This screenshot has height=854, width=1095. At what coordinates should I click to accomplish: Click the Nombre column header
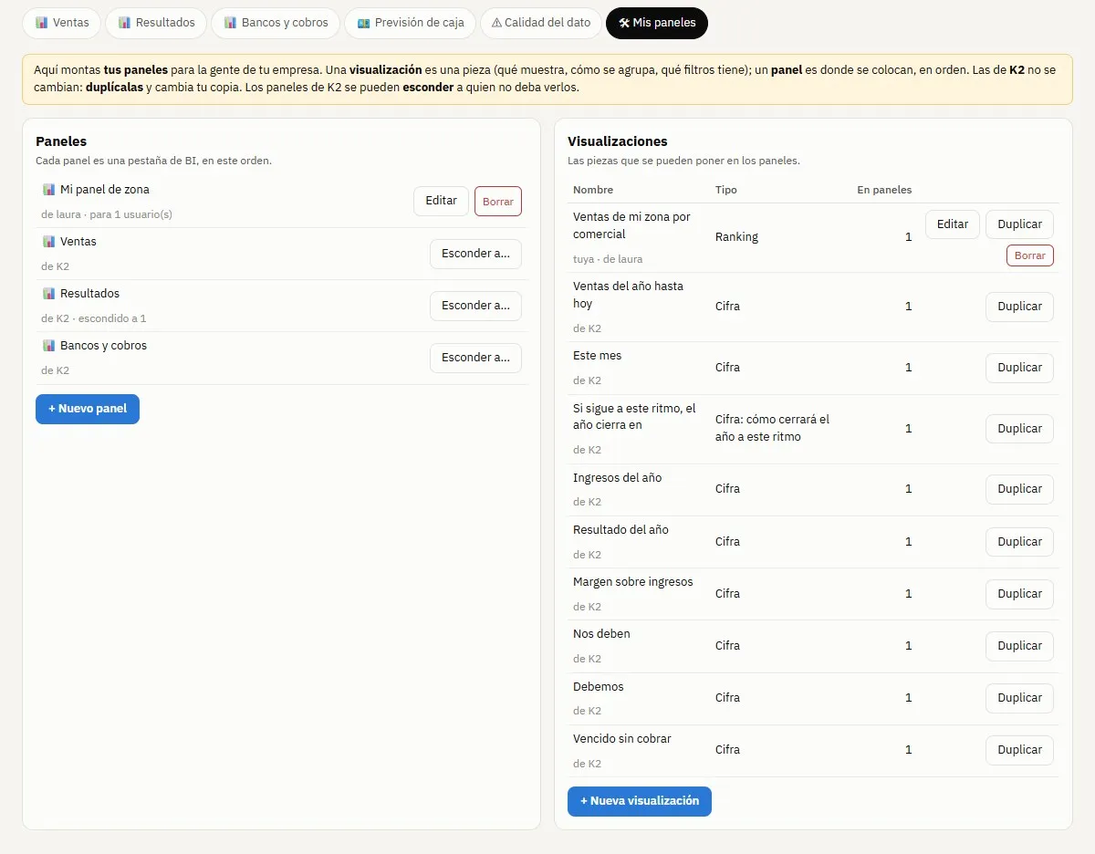pos(593,190)
